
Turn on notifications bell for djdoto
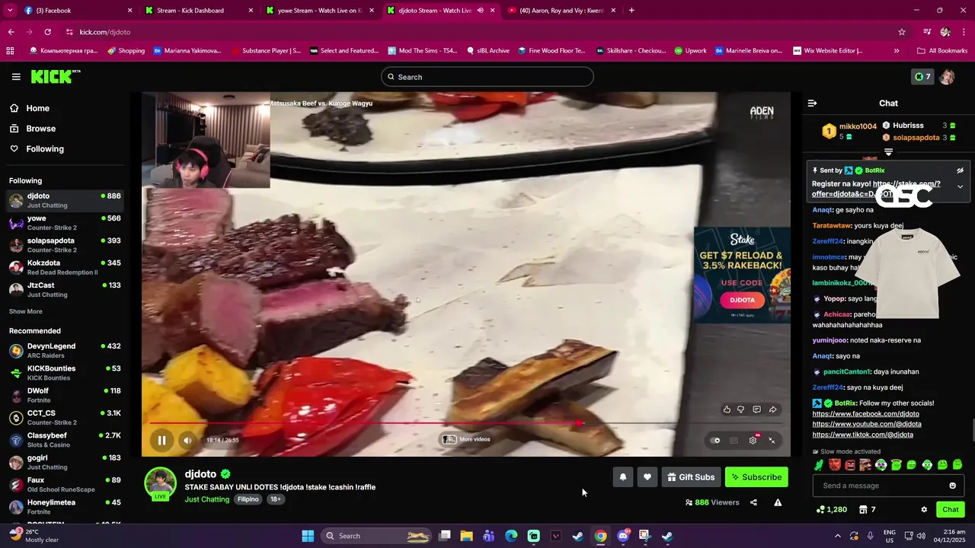pyautogui.click(x=622, y=477)
